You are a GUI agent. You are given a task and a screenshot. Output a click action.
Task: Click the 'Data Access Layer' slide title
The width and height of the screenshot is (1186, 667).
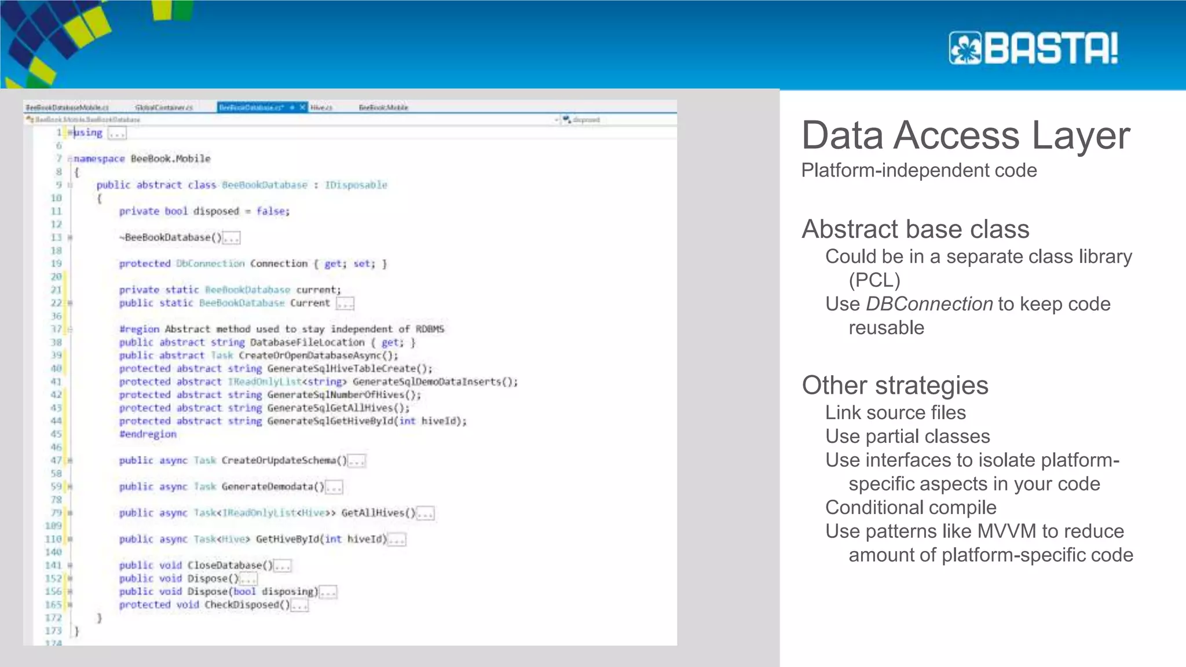coord(965,135)
